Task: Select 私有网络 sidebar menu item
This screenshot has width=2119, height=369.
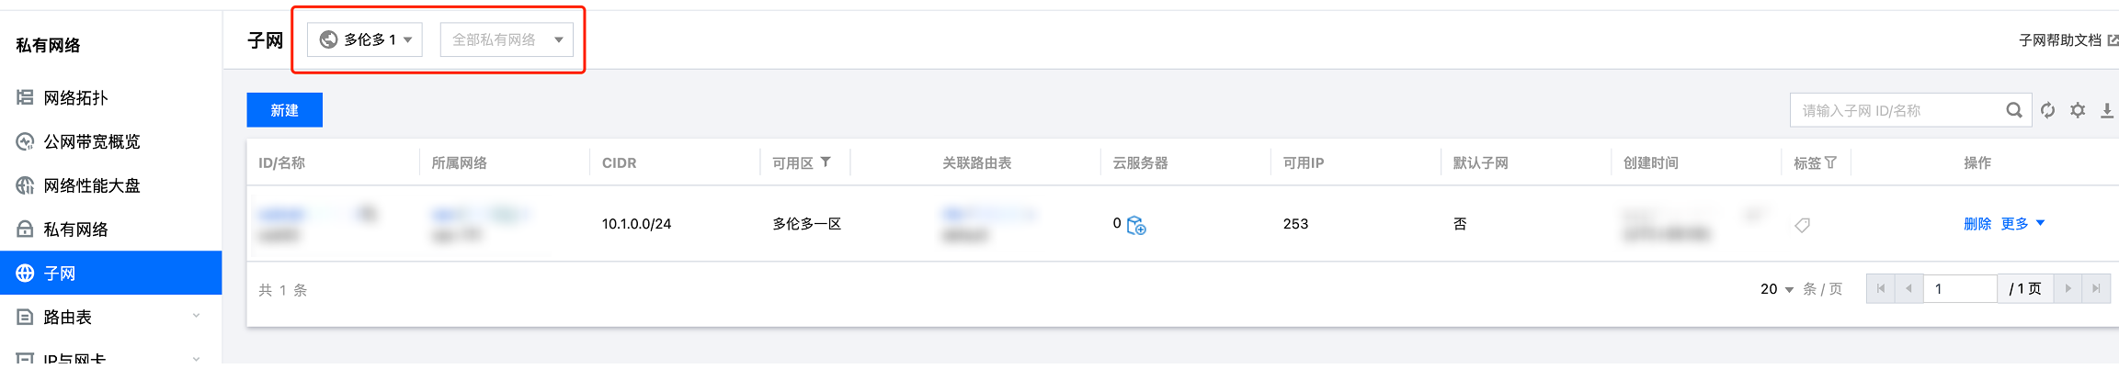Action: click(x=75, y=229)
